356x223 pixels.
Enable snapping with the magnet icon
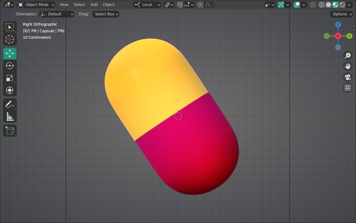coord(179,5)
